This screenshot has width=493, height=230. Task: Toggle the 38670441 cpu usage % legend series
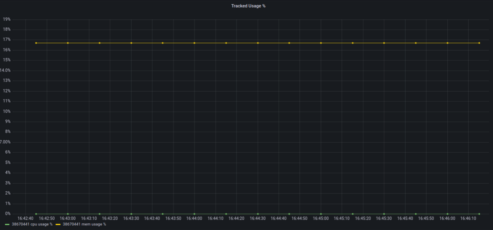click(x=32, y=224)
